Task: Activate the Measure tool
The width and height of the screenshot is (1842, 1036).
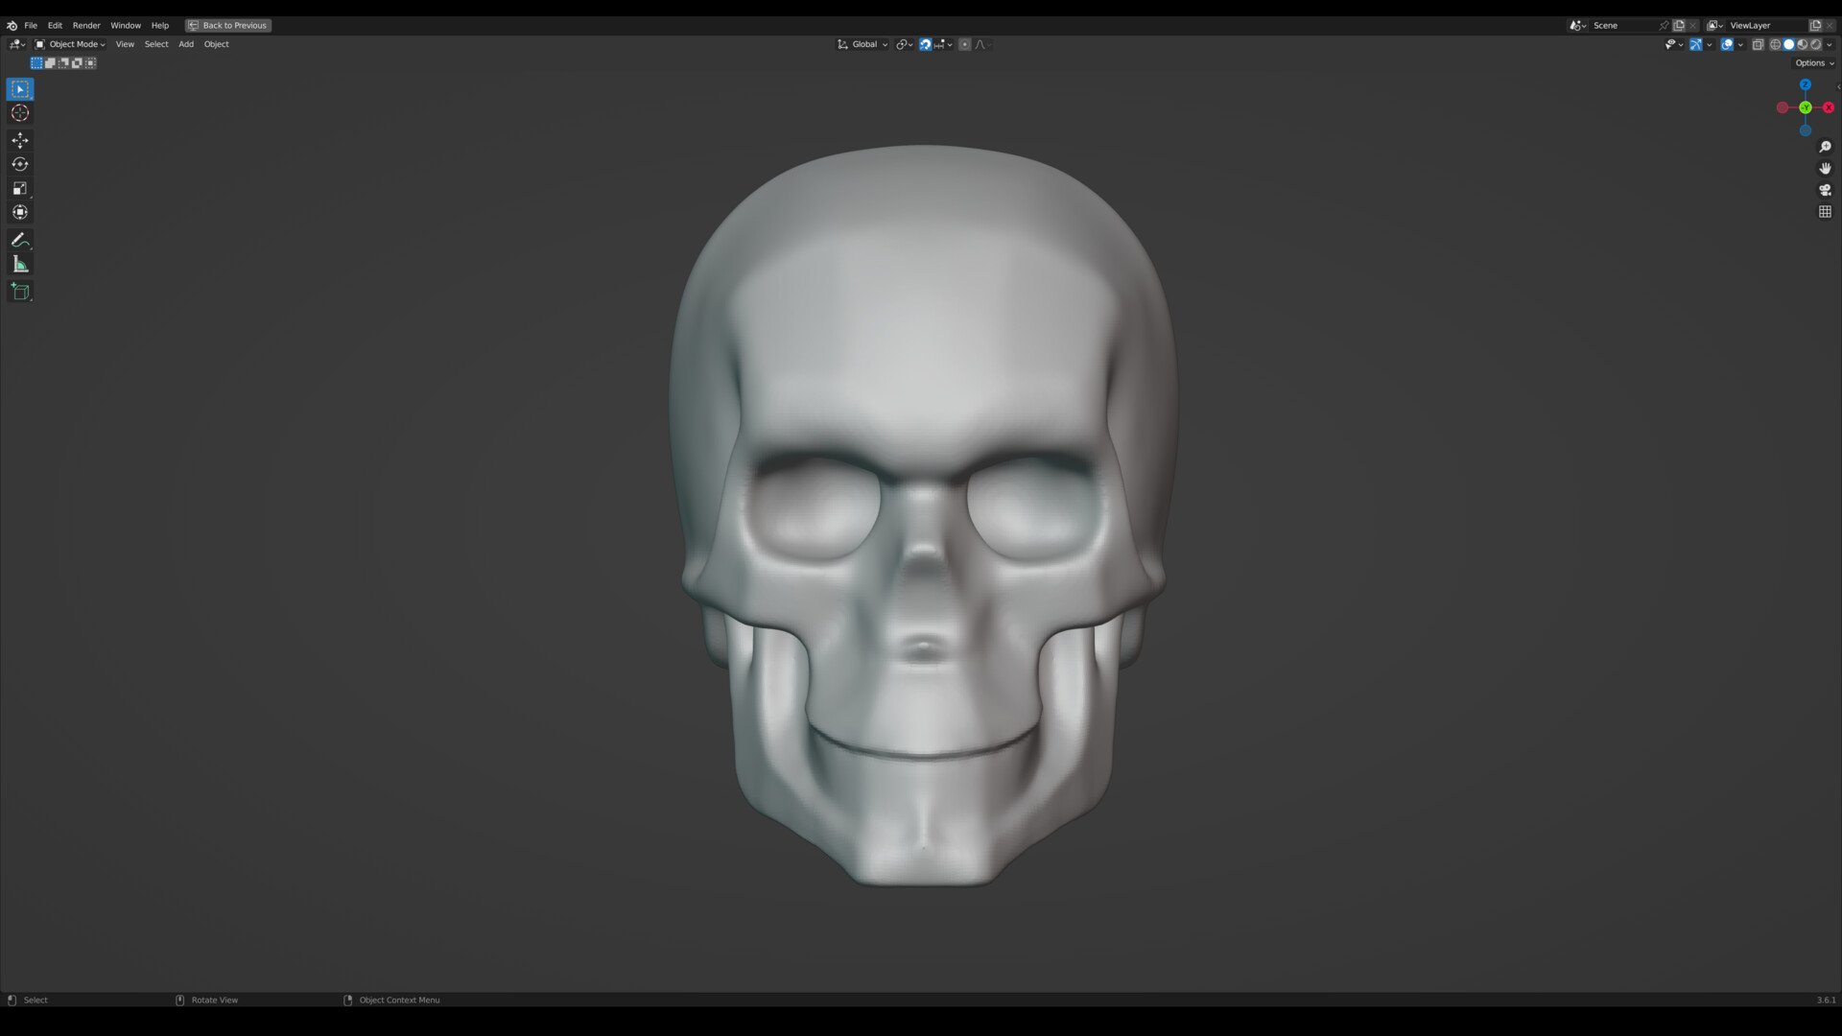Action: click(x=20, y=264)
